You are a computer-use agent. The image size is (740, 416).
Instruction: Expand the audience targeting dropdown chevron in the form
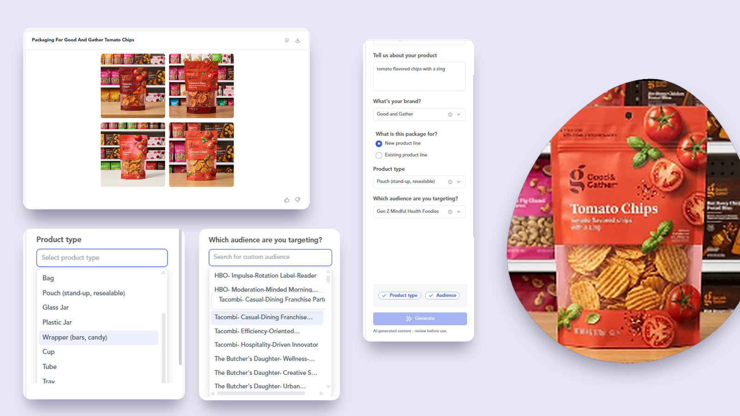[x=459, y=212]
